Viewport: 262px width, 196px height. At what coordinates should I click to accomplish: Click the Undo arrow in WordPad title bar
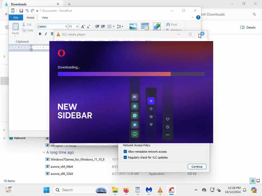(x=27, y=11)
